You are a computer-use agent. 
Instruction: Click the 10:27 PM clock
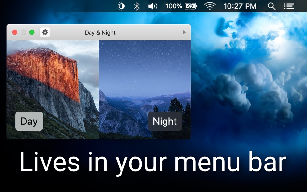pos(240,6)
